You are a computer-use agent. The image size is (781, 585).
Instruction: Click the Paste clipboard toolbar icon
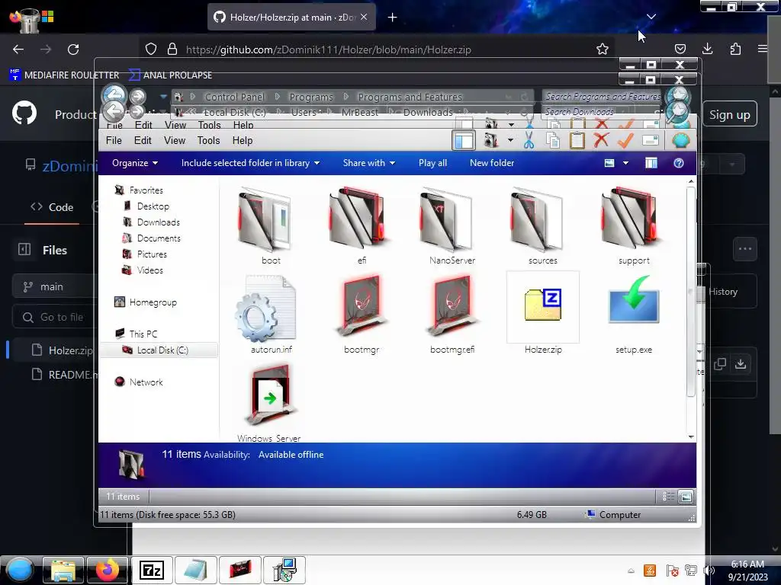[577, 141]
